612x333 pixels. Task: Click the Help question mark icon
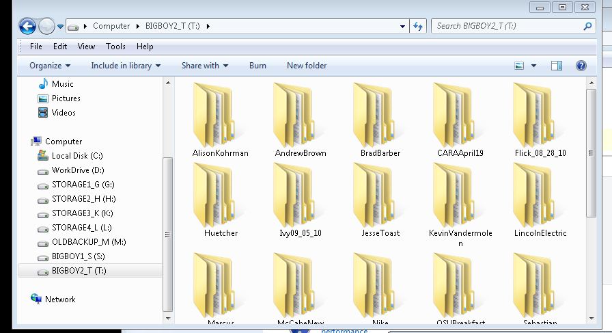(581, 66)
